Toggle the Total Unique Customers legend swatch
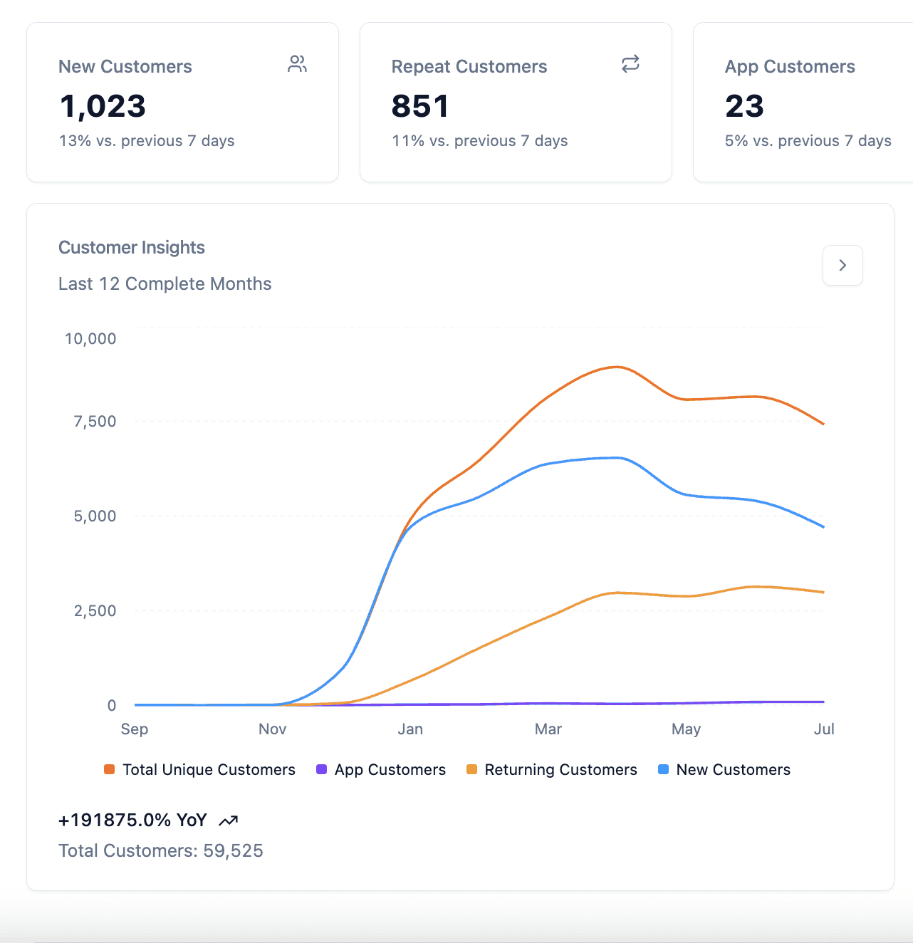This screenshot has height=943, width=913. [109, 769]
